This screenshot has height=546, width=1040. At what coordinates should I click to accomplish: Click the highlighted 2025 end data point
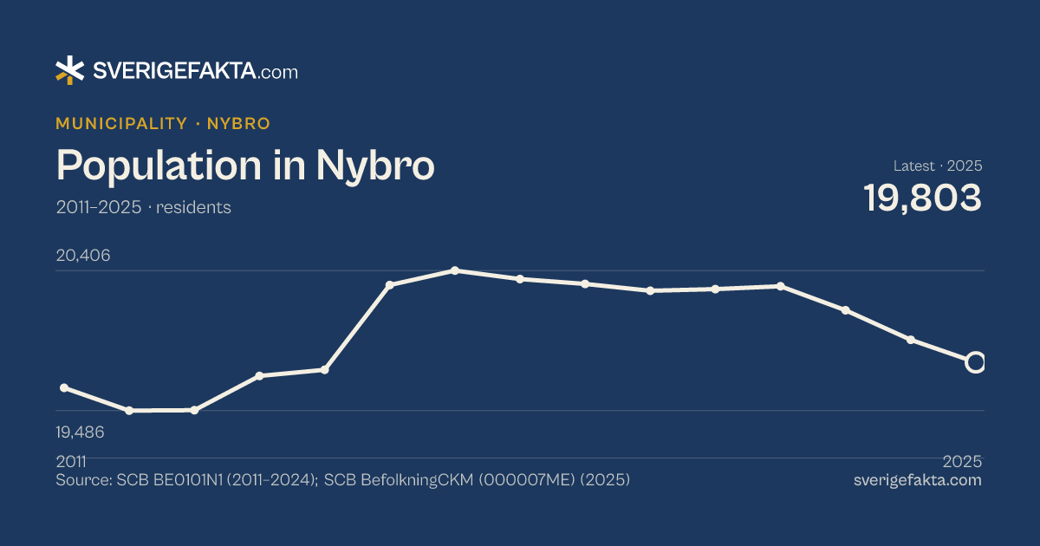click(x=975, y=362)
